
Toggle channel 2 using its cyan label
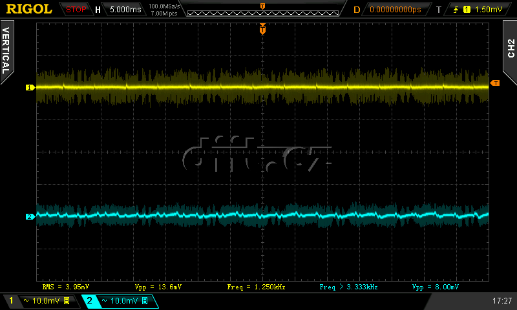point(89,301)
